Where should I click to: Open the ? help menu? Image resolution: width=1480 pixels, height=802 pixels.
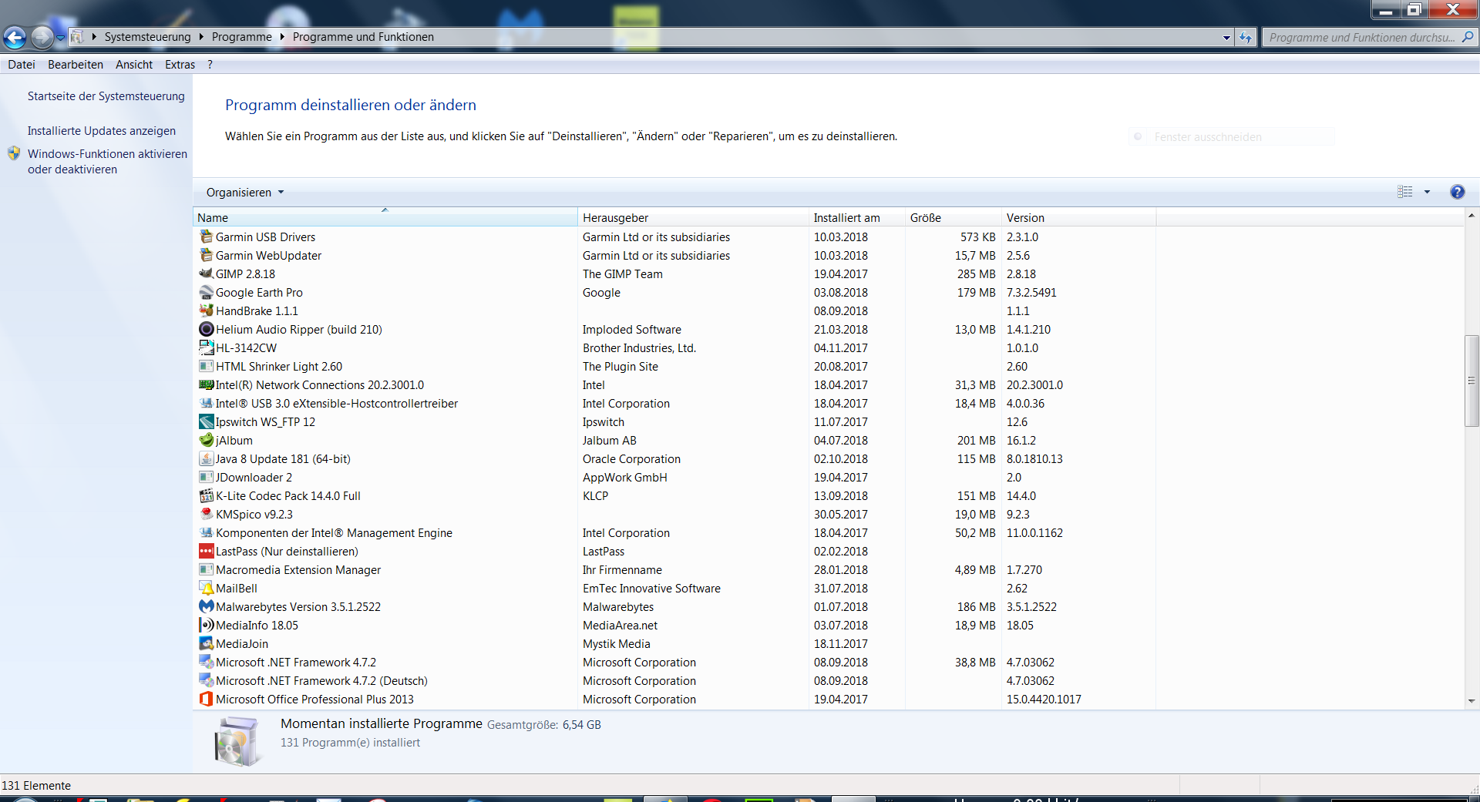tap(210, 65)
